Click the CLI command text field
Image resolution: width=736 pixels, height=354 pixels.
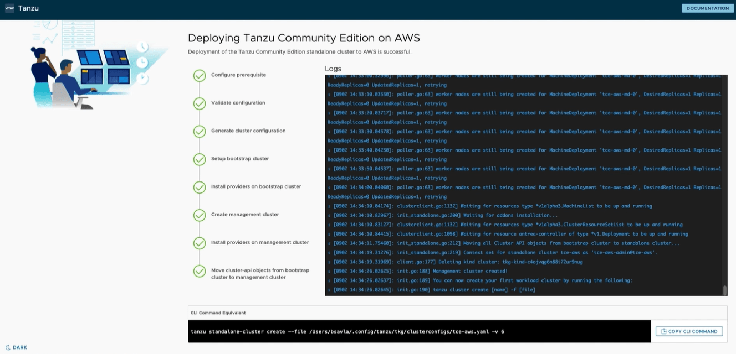(420, 331)
